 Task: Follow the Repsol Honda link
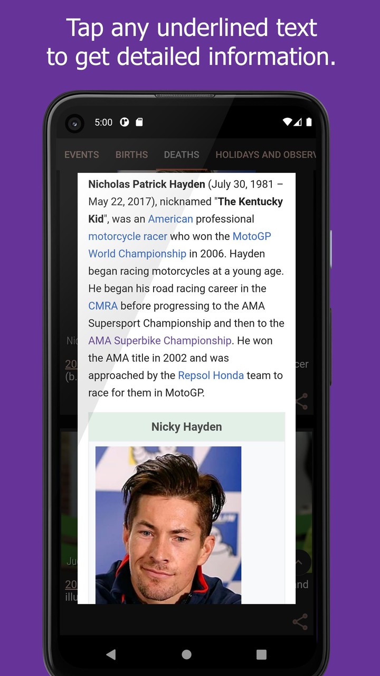click(211, 376)
